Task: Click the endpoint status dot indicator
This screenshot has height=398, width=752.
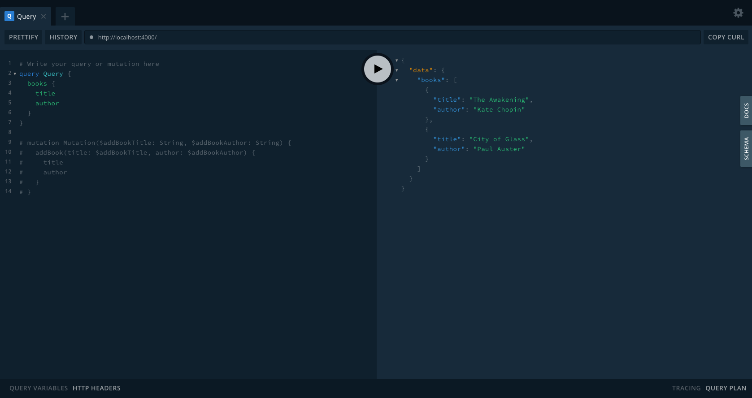Action: (91, 37)
